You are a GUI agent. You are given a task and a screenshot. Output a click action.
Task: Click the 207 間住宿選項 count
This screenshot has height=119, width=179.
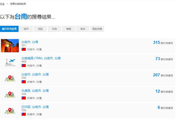coord(163,75)
